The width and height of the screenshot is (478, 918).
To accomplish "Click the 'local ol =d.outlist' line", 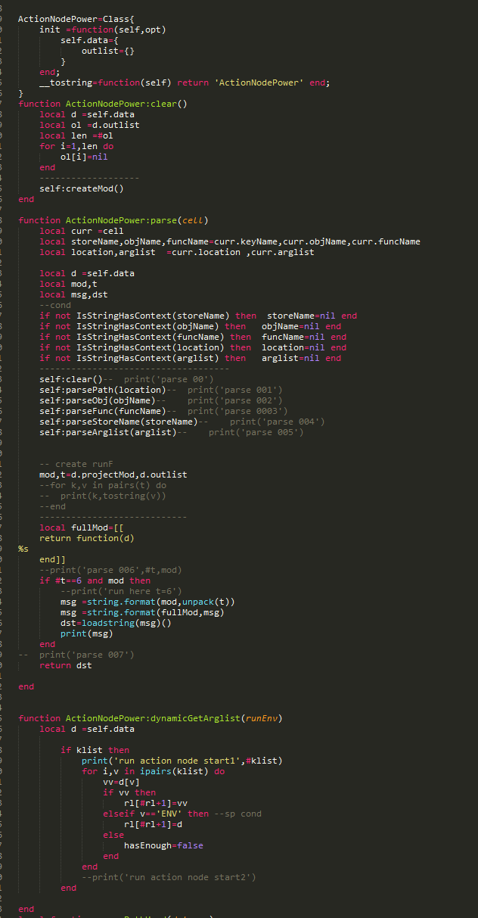I will point(89,125).
